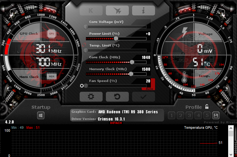Toggle Windows startup icon under Startup
The image size is (237, 157).
(x=41, y=116)
